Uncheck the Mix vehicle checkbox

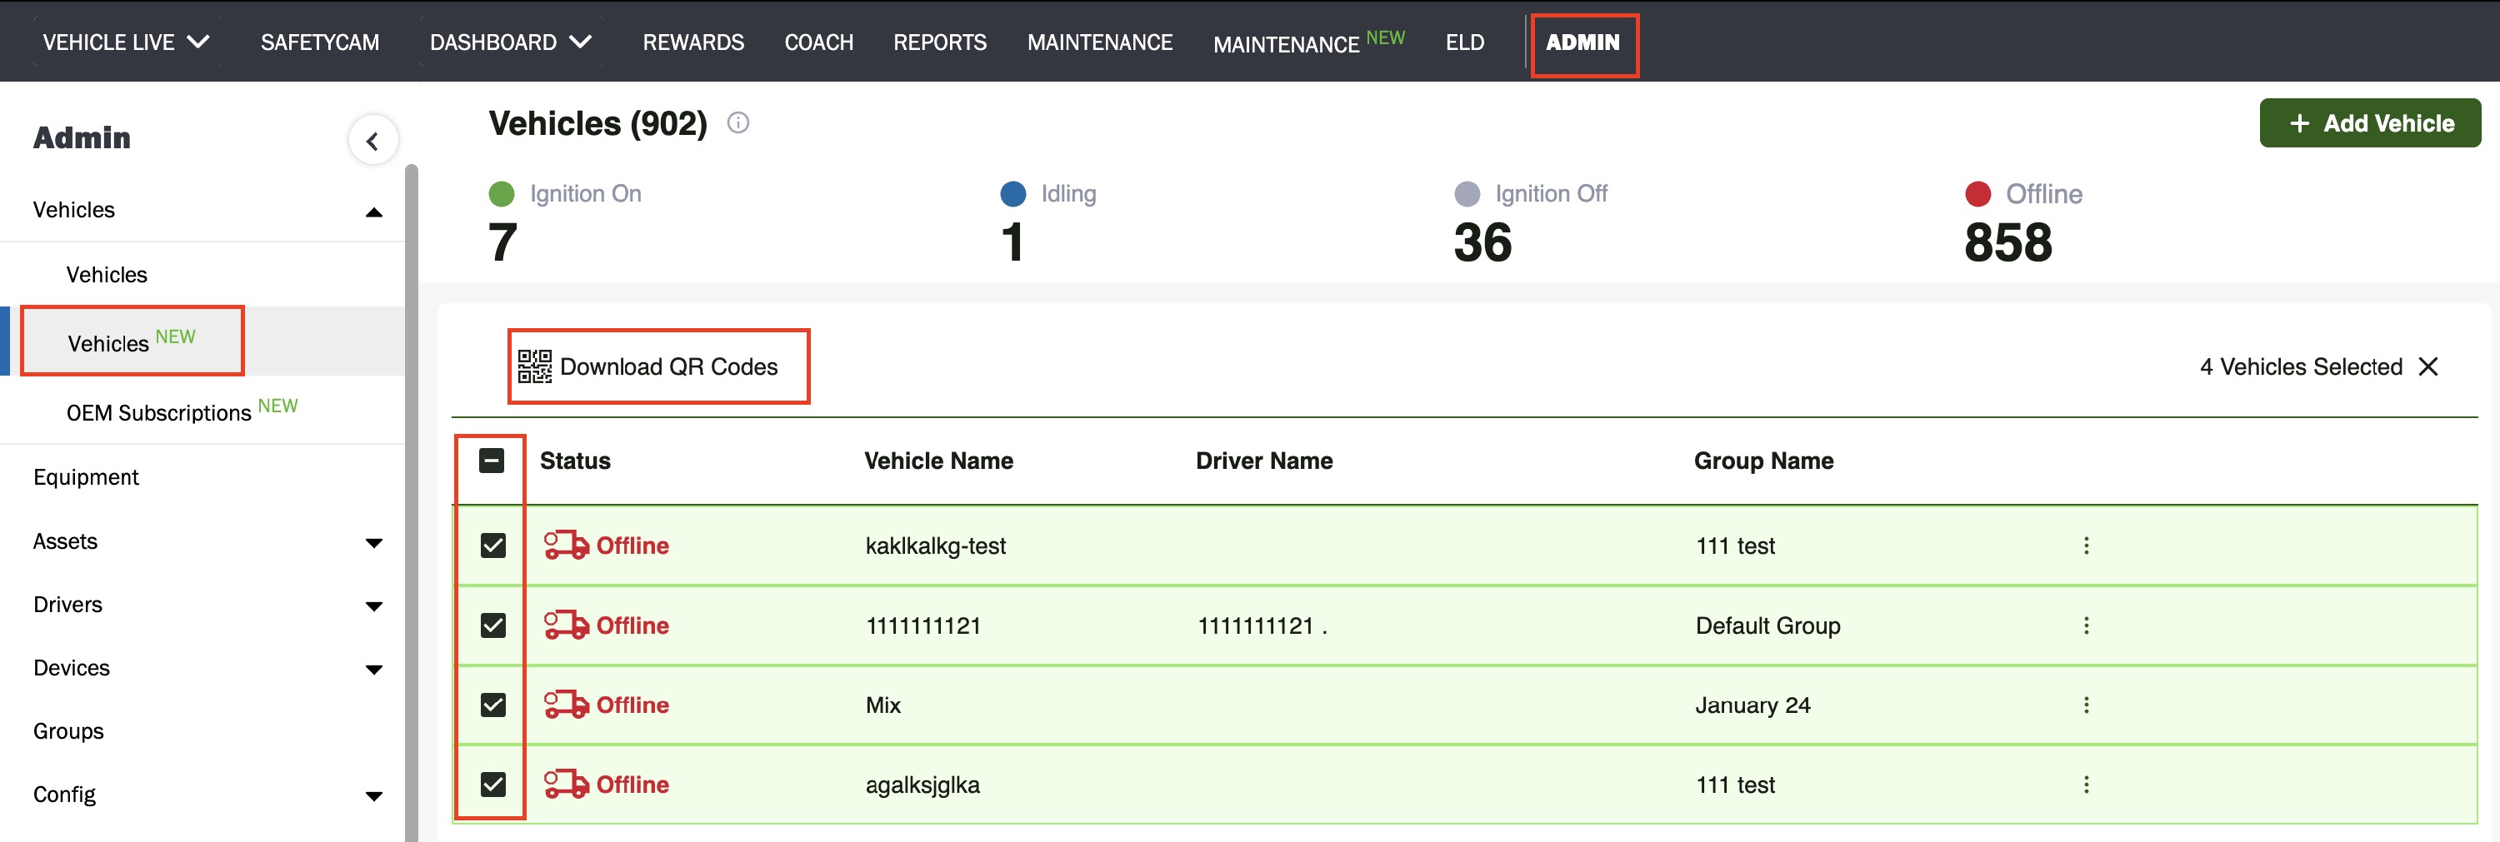[493, 705]
